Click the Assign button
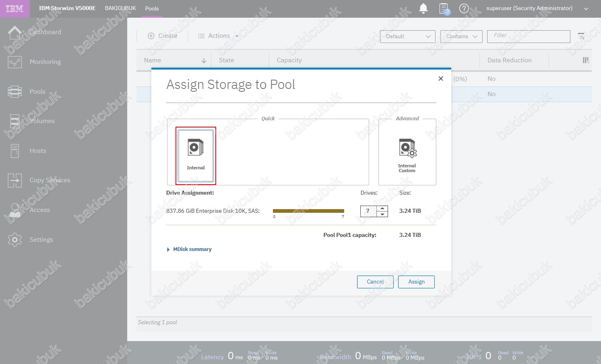The image size is (601, 364). tap(416, 282)
